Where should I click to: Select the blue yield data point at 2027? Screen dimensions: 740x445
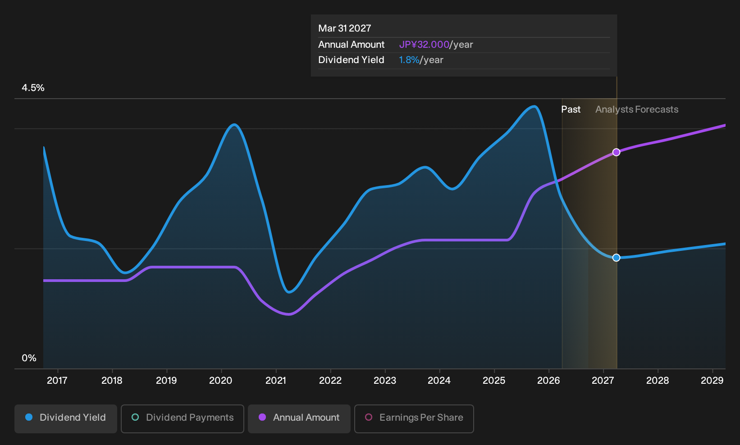pyautogui.click(x=617, y=258)
